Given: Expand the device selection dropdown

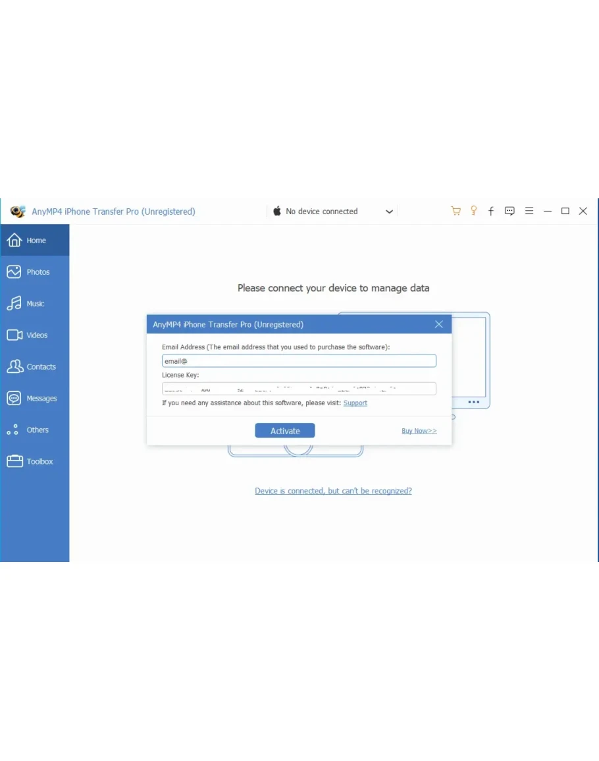Looking at the screenshot, I should pos(389,212).
